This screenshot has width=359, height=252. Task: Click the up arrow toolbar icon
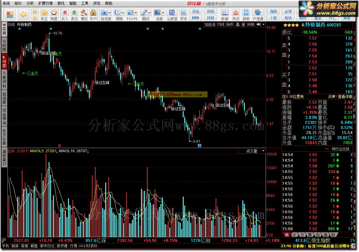(x=35, y=12)
